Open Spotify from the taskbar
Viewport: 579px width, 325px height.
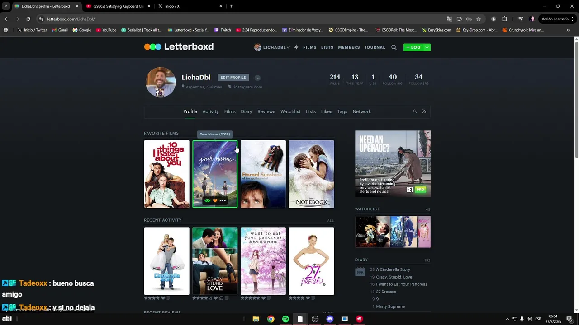285,319
